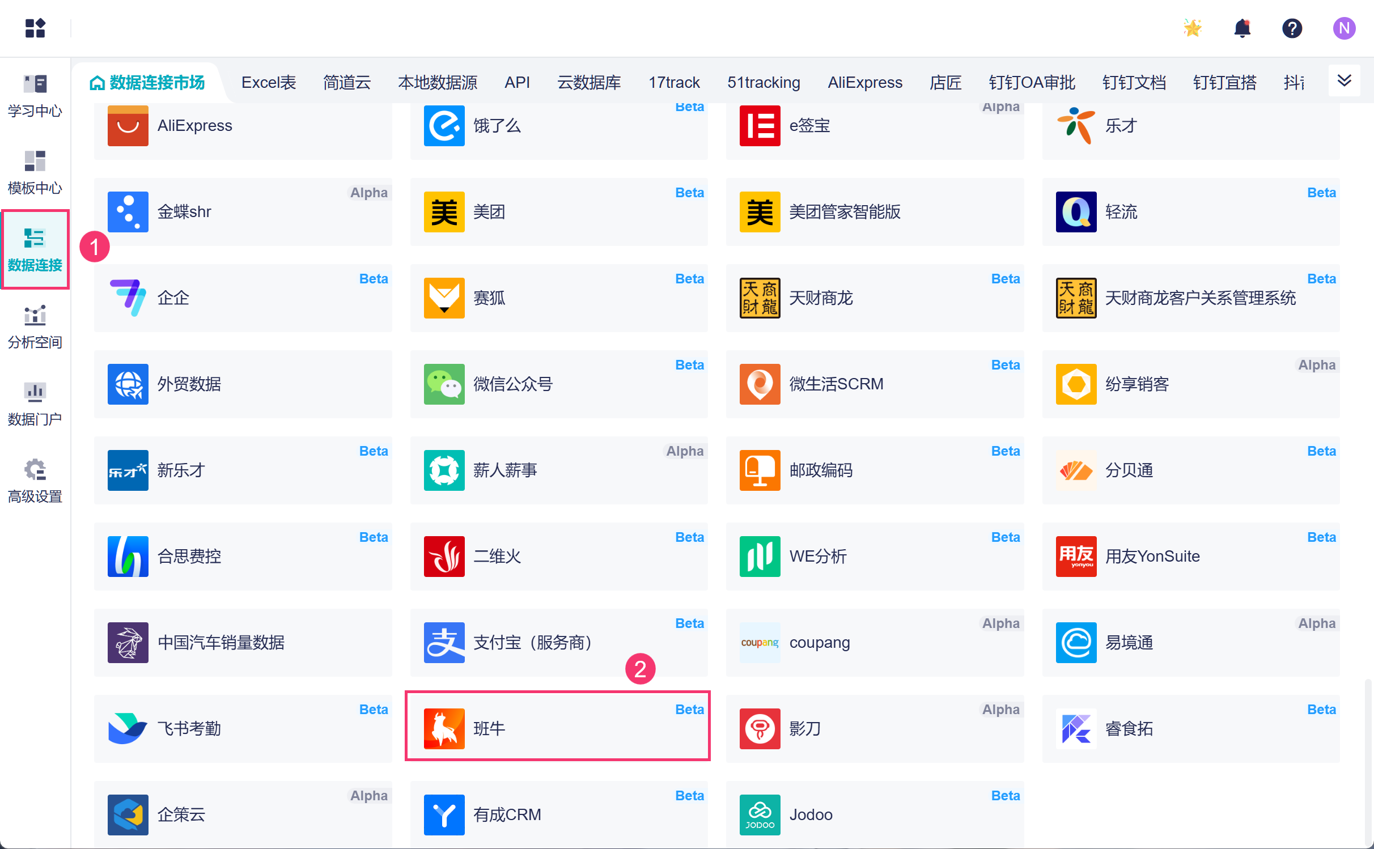Open the 美团 connector card
The height and width of the screenshot is (849, 1374).
tap(559, 211)
